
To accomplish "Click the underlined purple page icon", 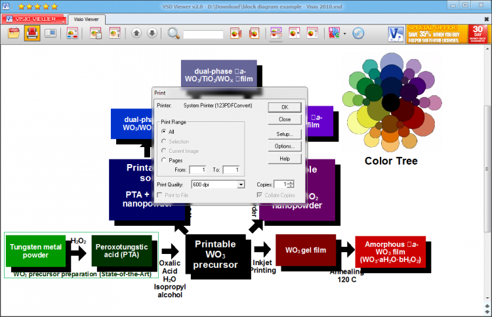I will 276,33.
